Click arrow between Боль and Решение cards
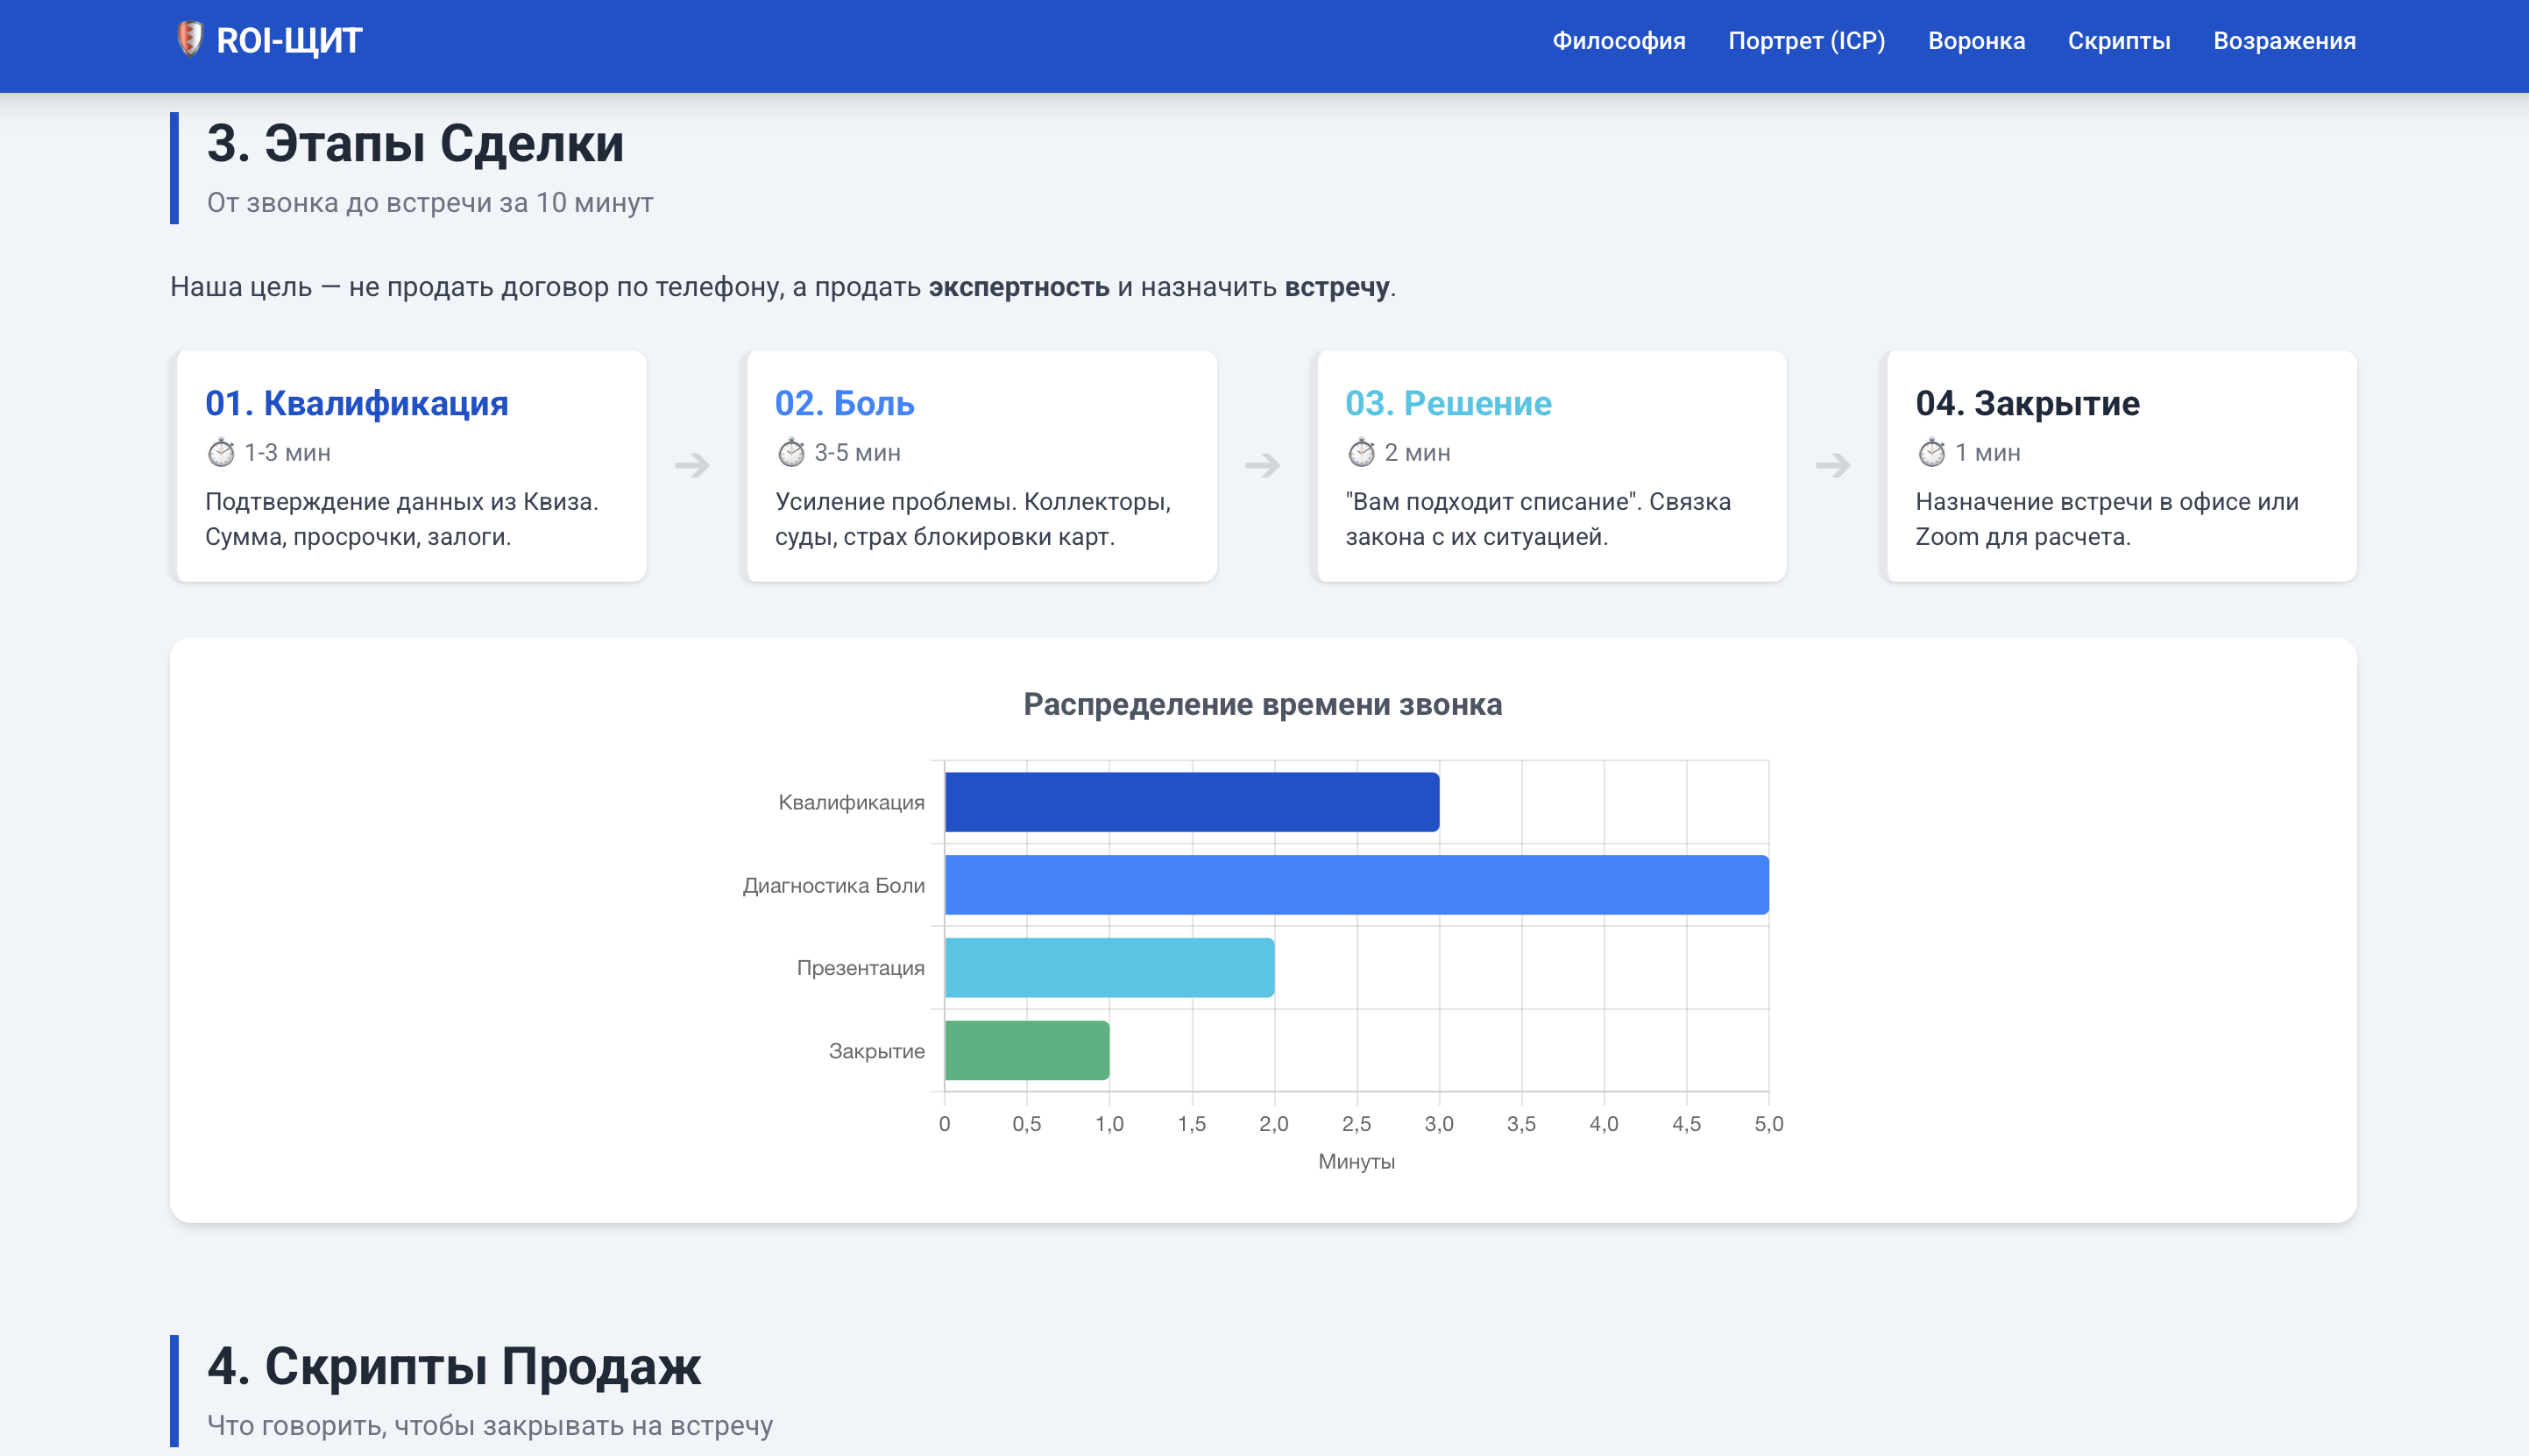Viewport: 2529px width, 1456px height. pyautogui.click(x=1262, y=465)
